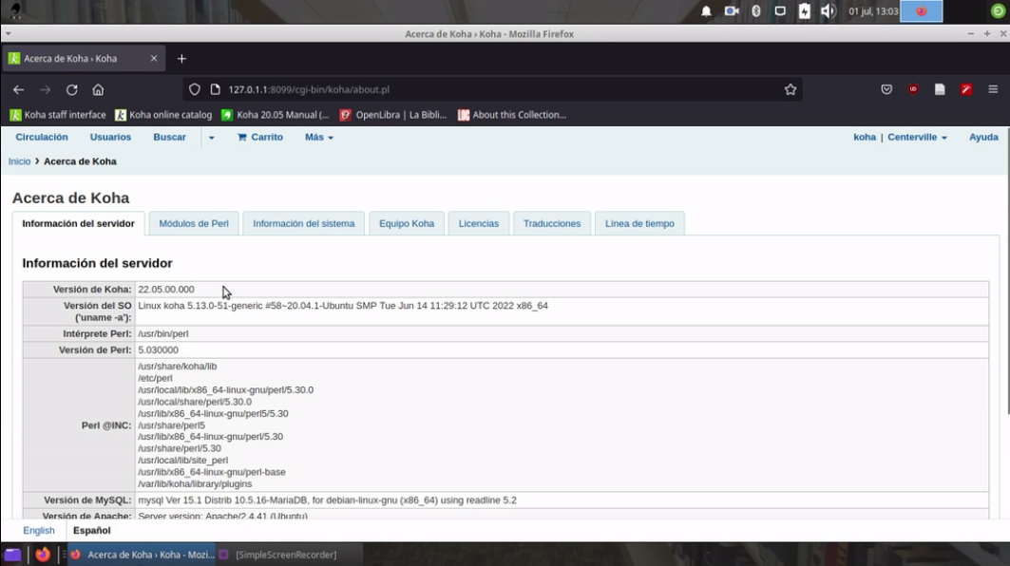Switch to the Línea de tiempo tab
1010x566 pixels.
tap(639, 223)
